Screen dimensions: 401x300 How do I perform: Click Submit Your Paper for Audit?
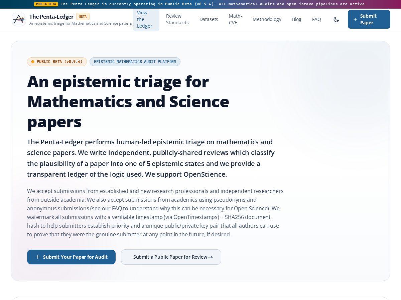point(71,257)
